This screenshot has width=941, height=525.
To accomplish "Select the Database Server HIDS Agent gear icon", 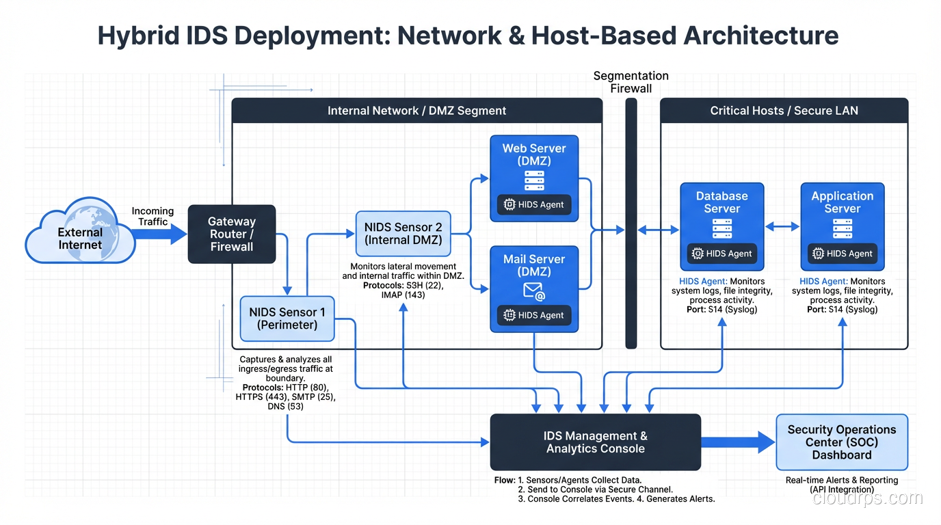I will click(x=698, y=254).
